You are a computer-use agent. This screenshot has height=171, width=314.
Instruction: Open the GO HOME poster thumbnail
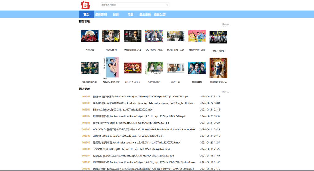tap(154, 36)
